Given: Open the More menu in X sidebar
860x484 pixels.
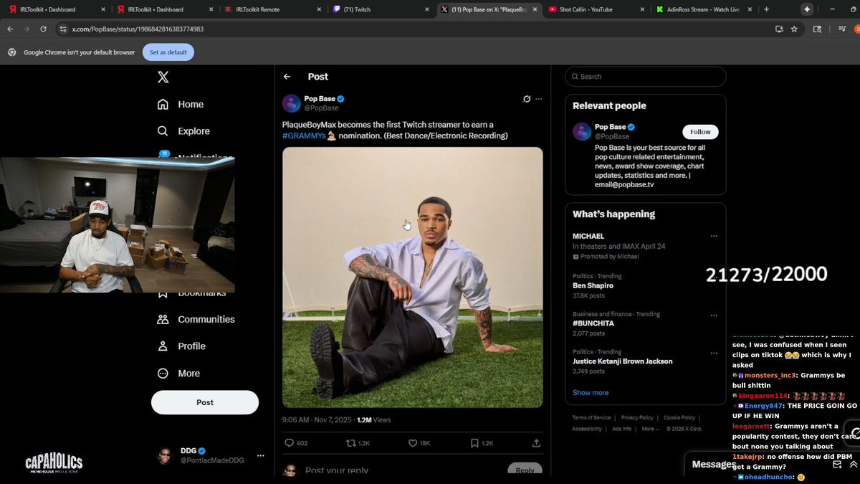Looking at the screenshot, I should click(178, 374).
